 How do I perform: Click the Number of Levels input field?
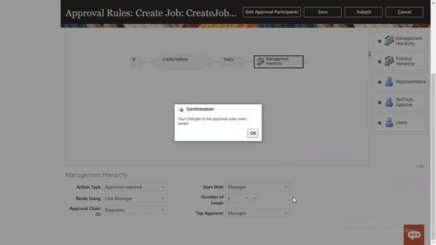(234, 198)
